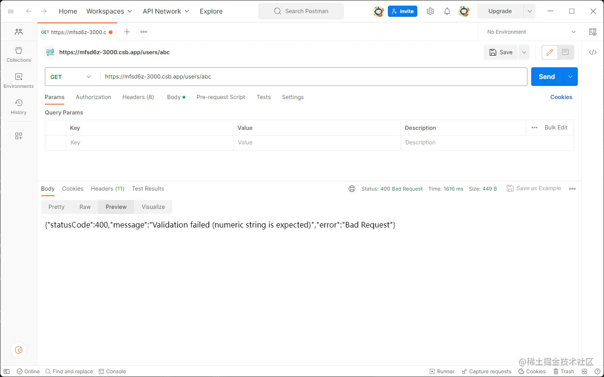Screen dimensions: 604x377
Task: Go forward with the right arrow
Action: click(x=44, y=11)
